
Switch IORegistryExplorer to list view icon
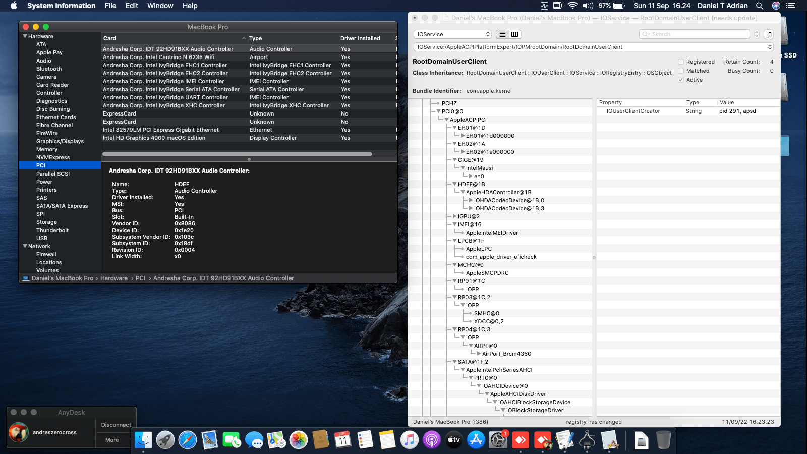click(502, 34)
